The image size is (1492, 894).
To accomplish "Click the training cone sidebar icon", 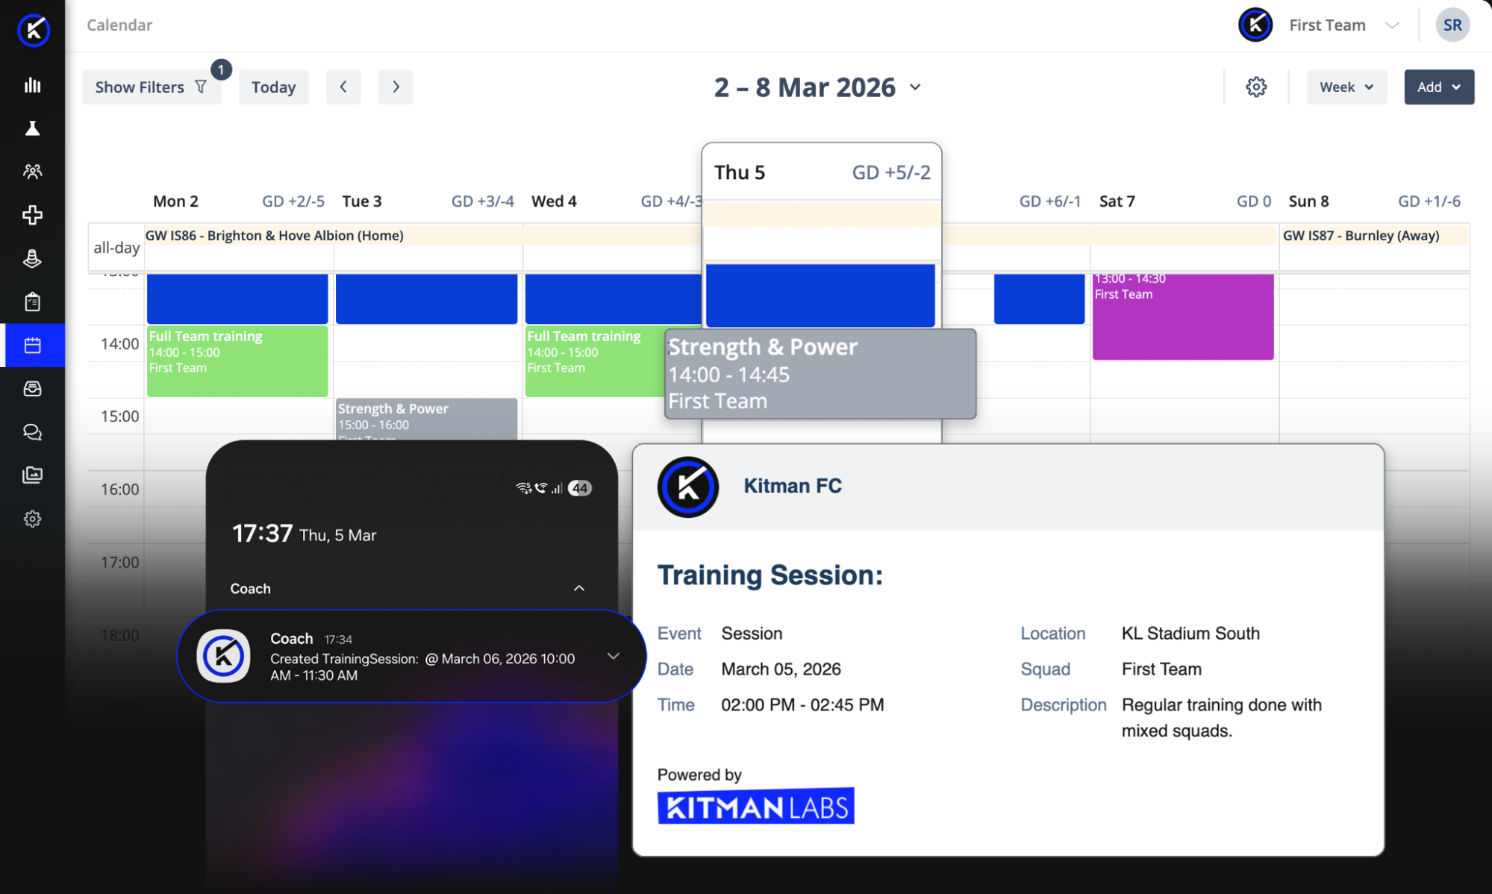I will (32, 258).
